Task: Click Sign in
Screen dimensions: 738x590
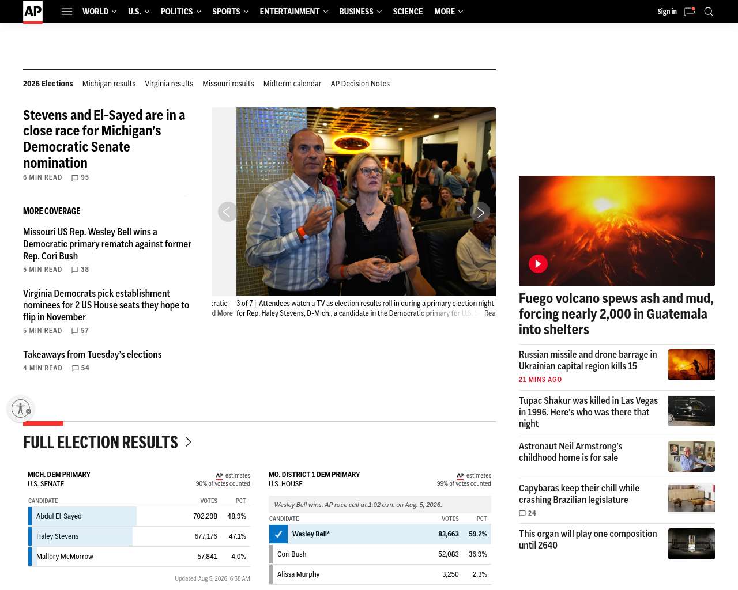Action: coord(667,12)
